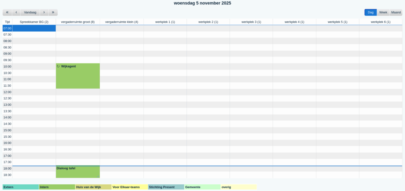Viewport: 405px width, 191px height.
Task: Select the highlighted 07:00 time slot
Action: [x=34, y=28]
